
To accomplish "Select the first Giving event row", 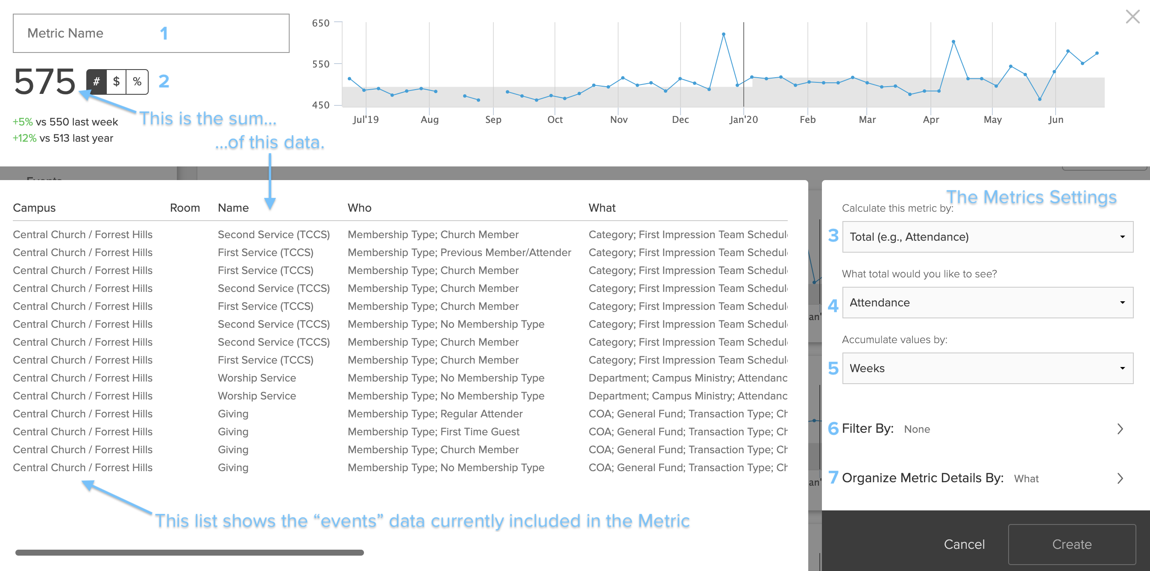I will pos(232,414).
